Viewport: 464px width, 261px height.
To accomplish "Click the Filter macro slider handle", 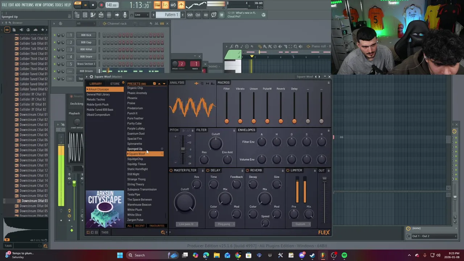I will [x=227, y=121].
